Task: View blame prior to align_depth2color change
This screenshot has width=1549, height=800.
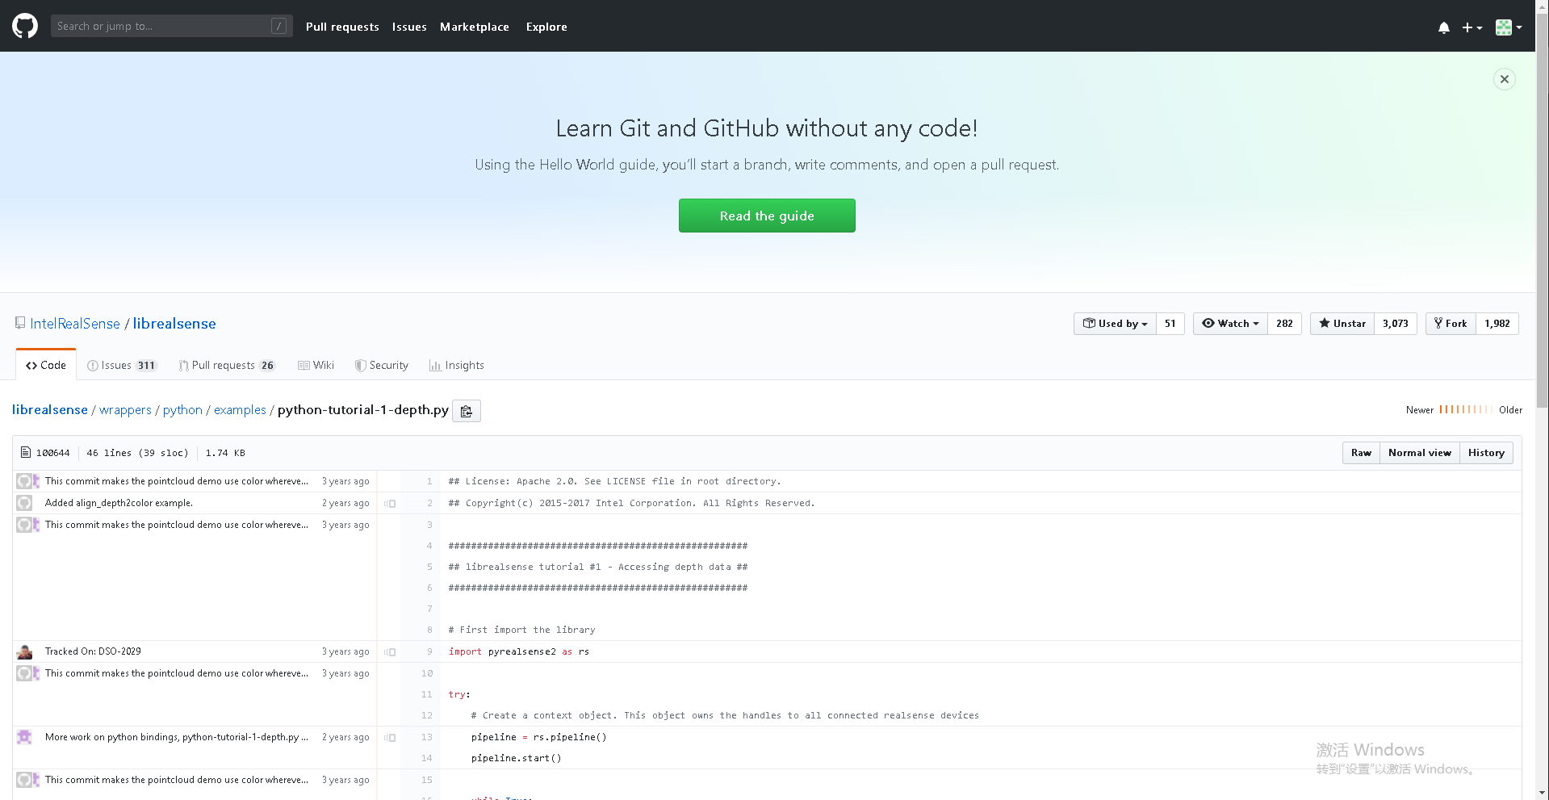Action: click(x=390, y=504)
